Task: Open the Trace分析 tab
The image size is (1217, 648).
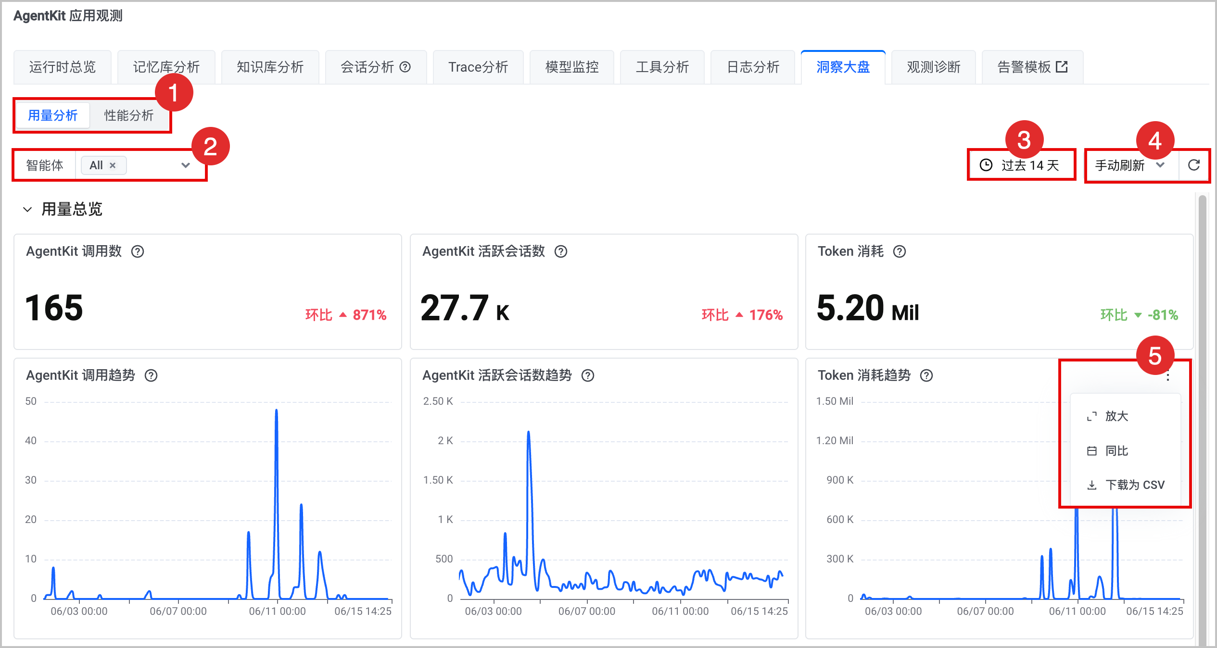Action: pos(478,67)
